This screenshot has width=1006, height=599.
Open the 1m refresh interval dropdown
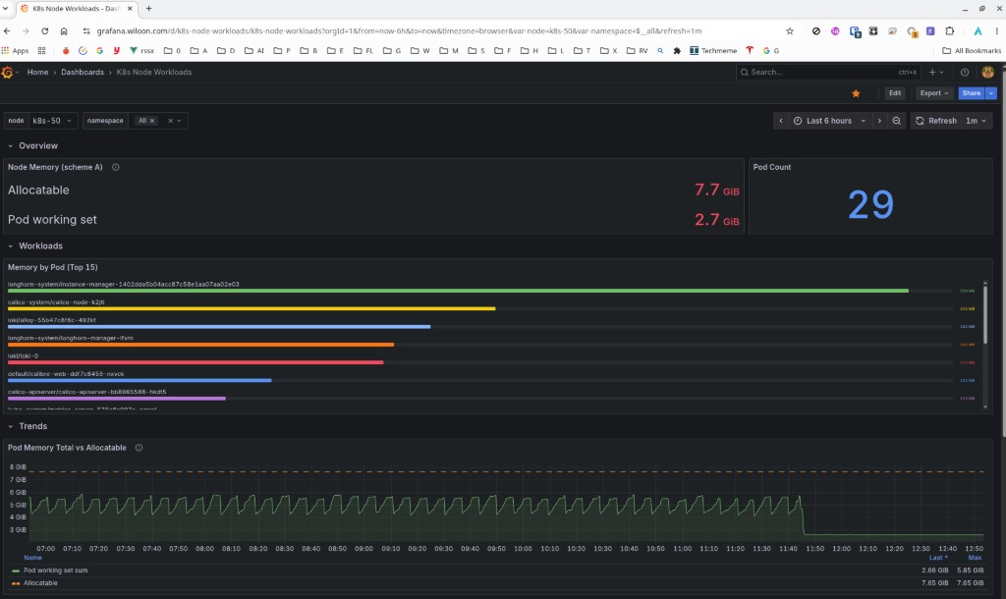point(976,121)
